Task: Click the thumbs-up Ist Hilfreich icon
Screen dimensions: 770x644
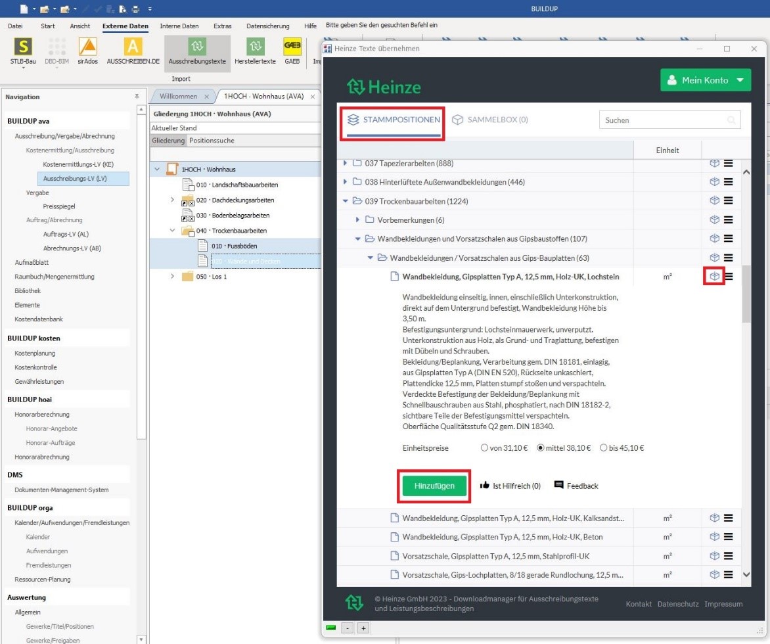Action: [x=485, y=486]
